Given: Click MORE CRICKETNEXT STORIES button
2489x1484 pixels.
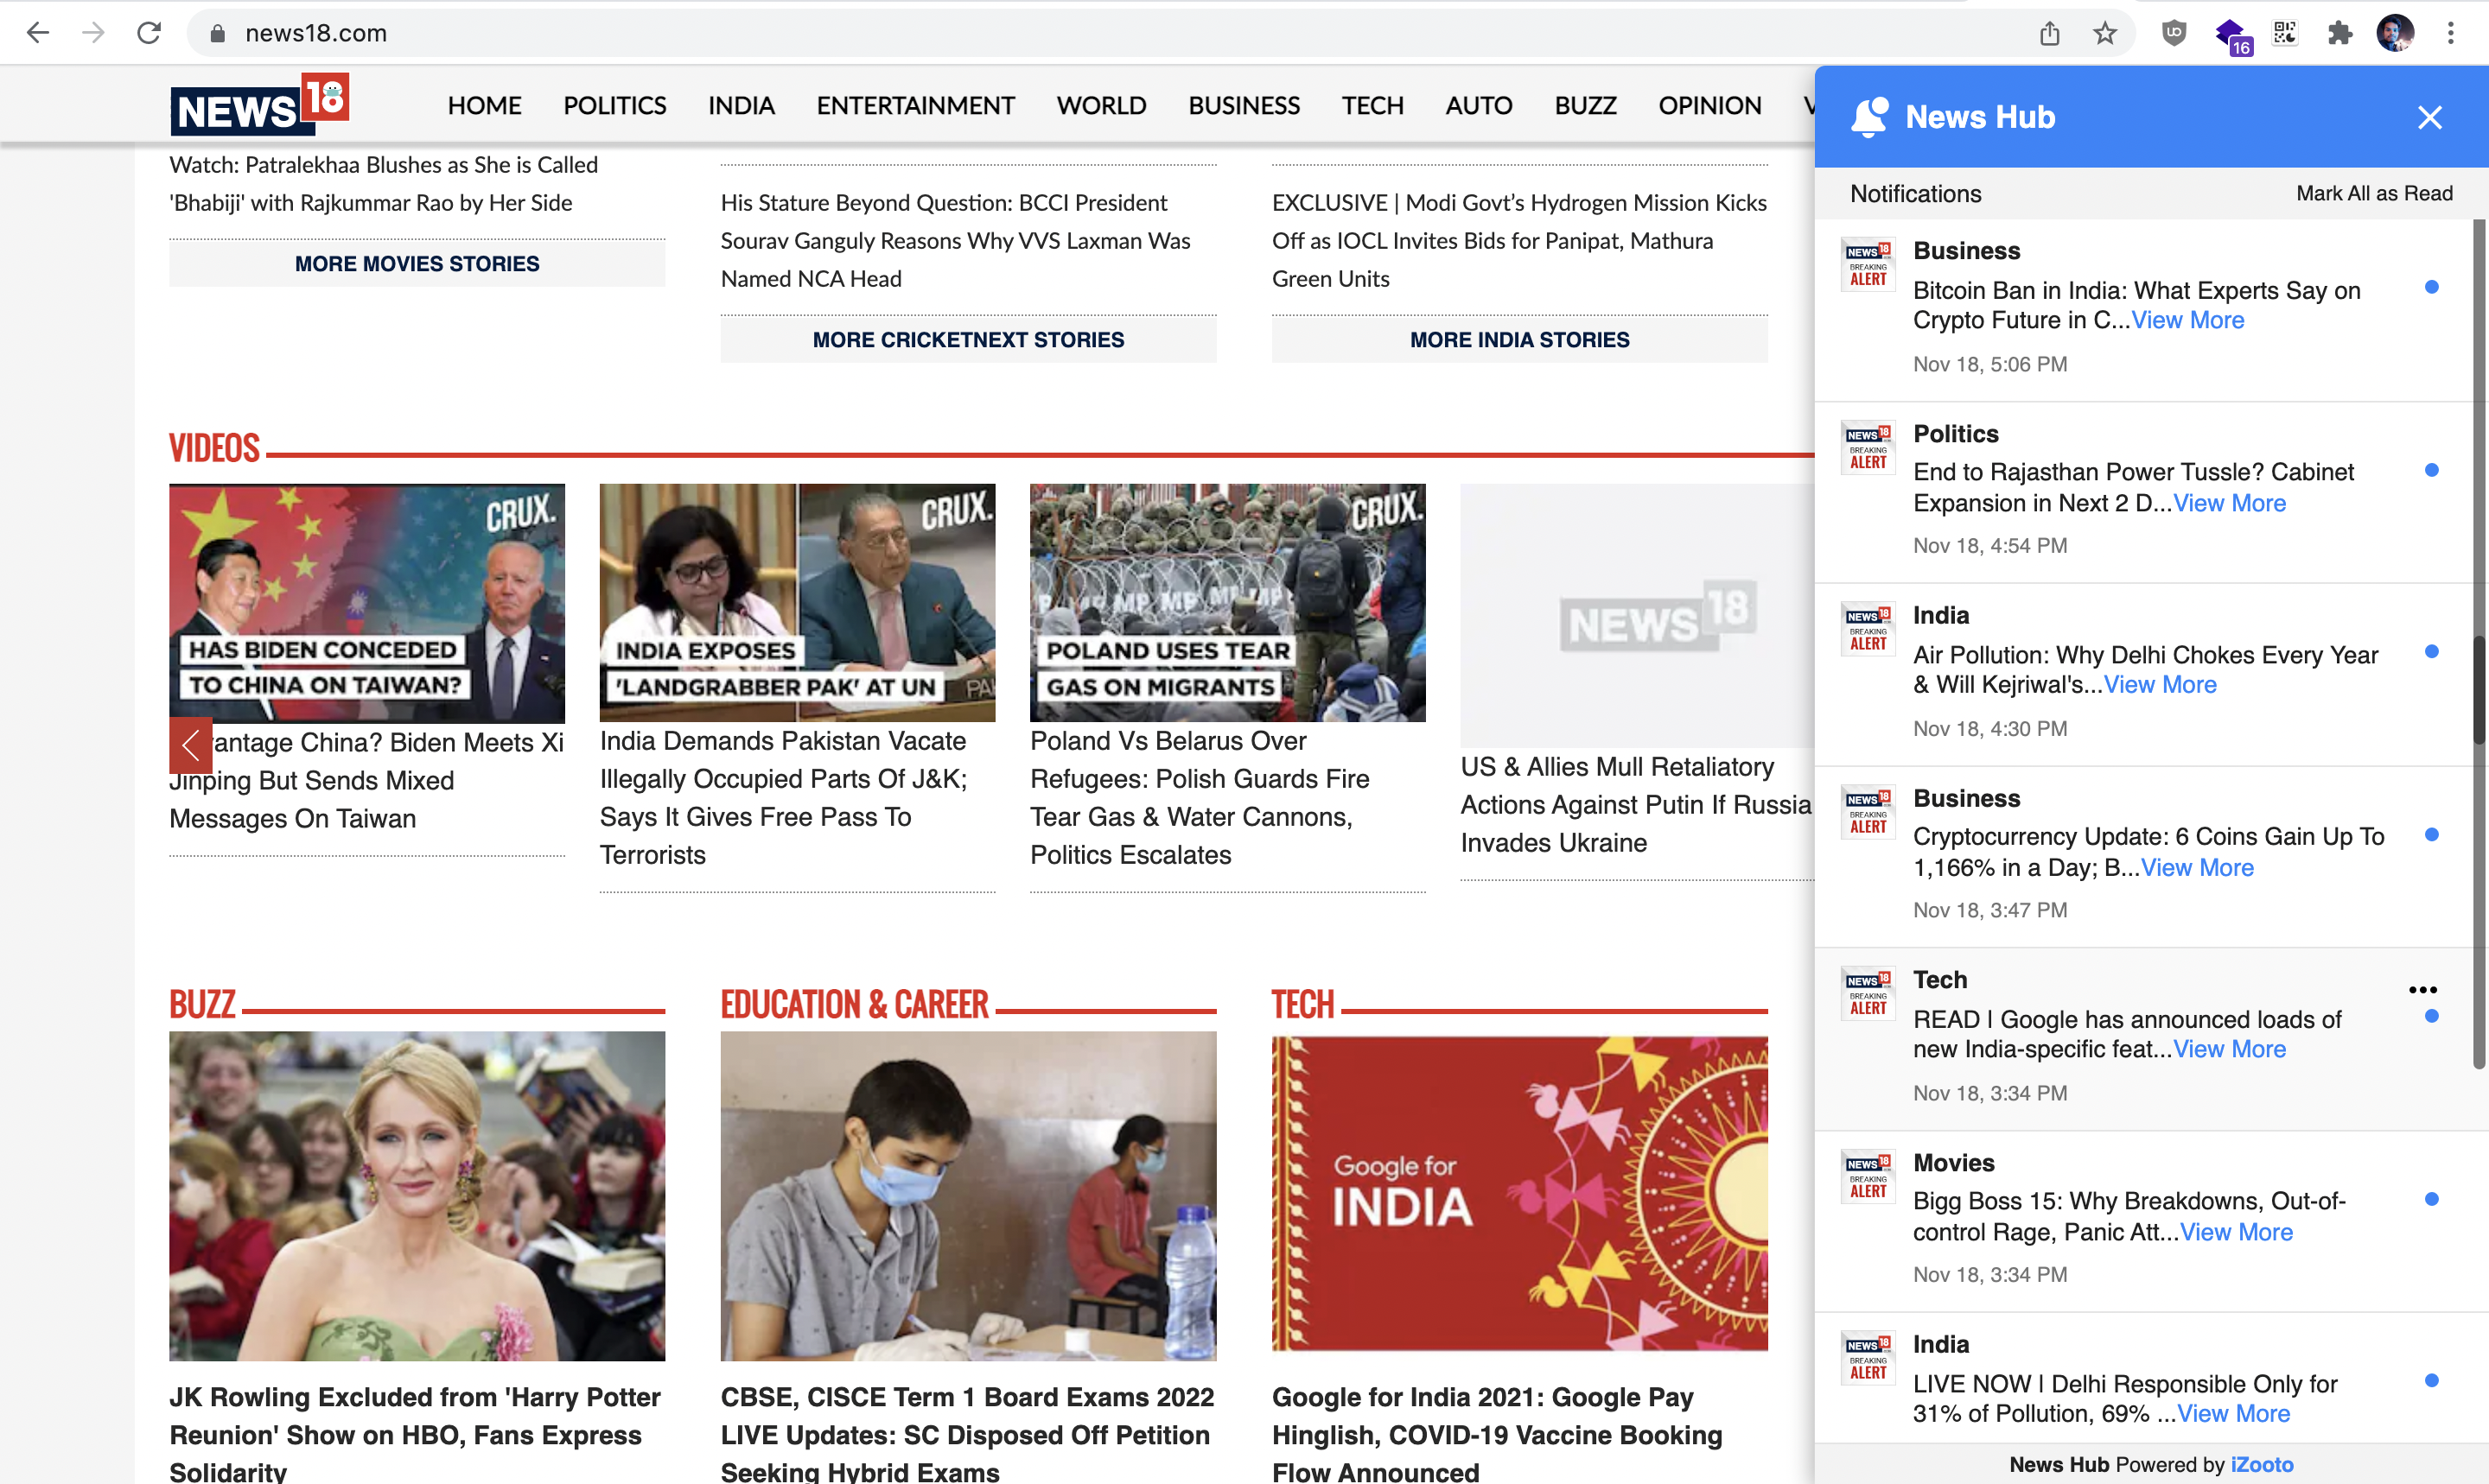Looking at the screenshot, I should [x=969, y=340].
